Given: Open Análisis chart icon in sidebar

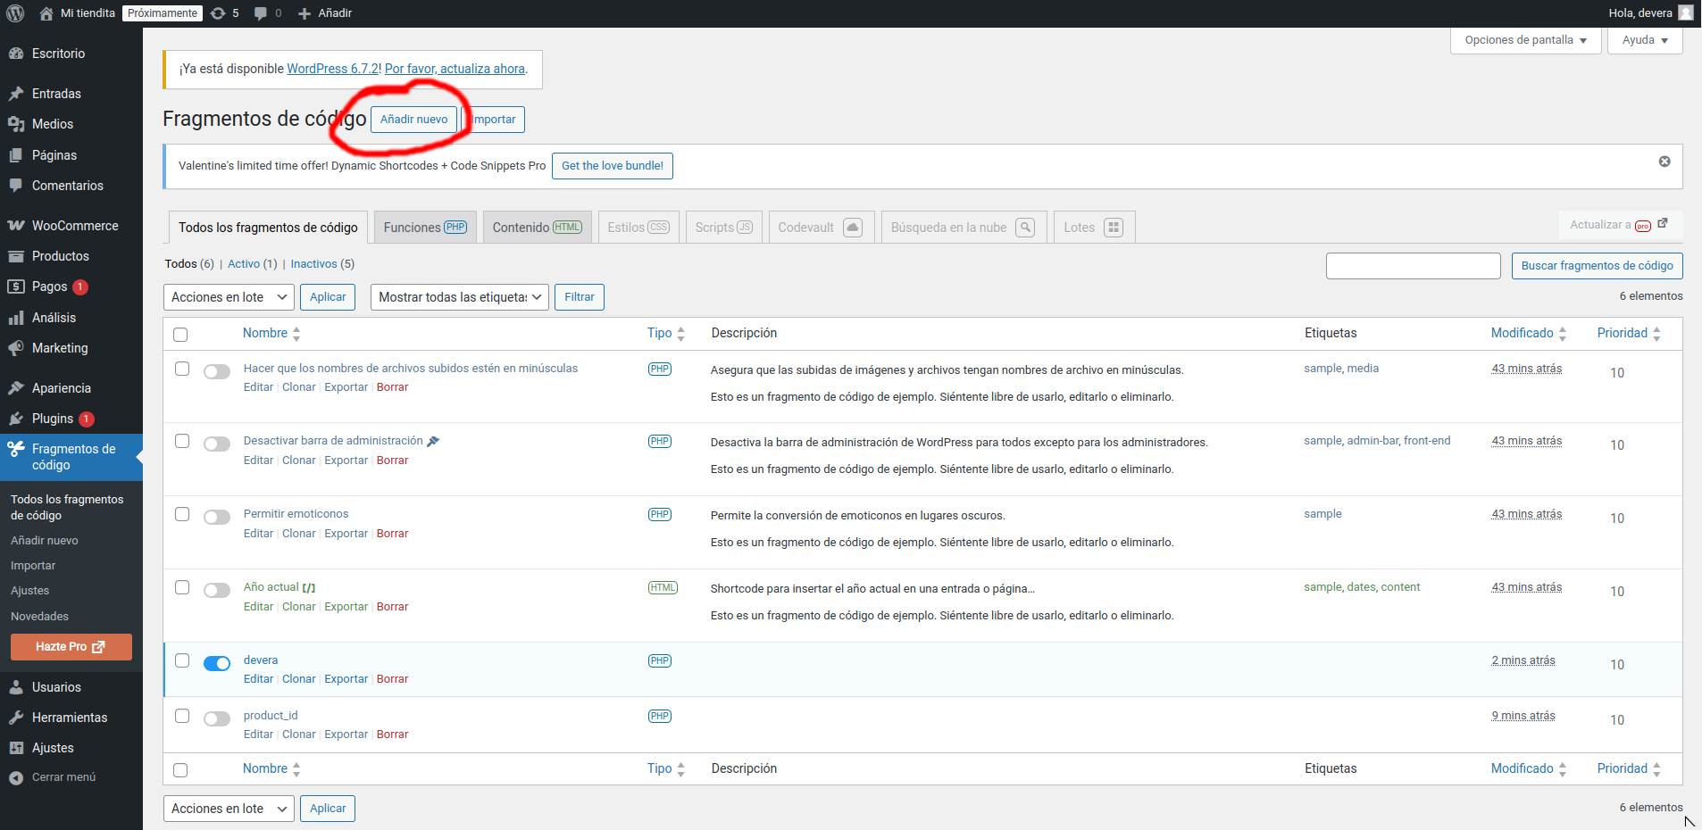Looking at the screenshot, I should (16, 318).
